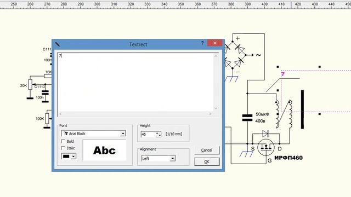The image size is (351, 197).
Task: Click the ground symbol below diode bridge
Action: pyautogui.click(x=231, y=79)
